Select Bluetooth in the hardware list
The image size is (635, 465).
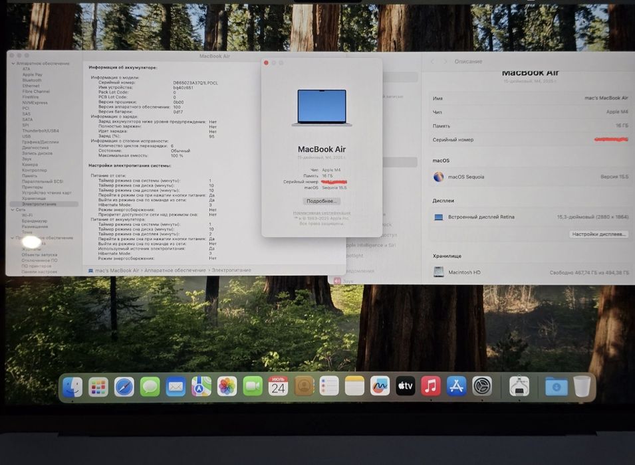pos(32,80)
